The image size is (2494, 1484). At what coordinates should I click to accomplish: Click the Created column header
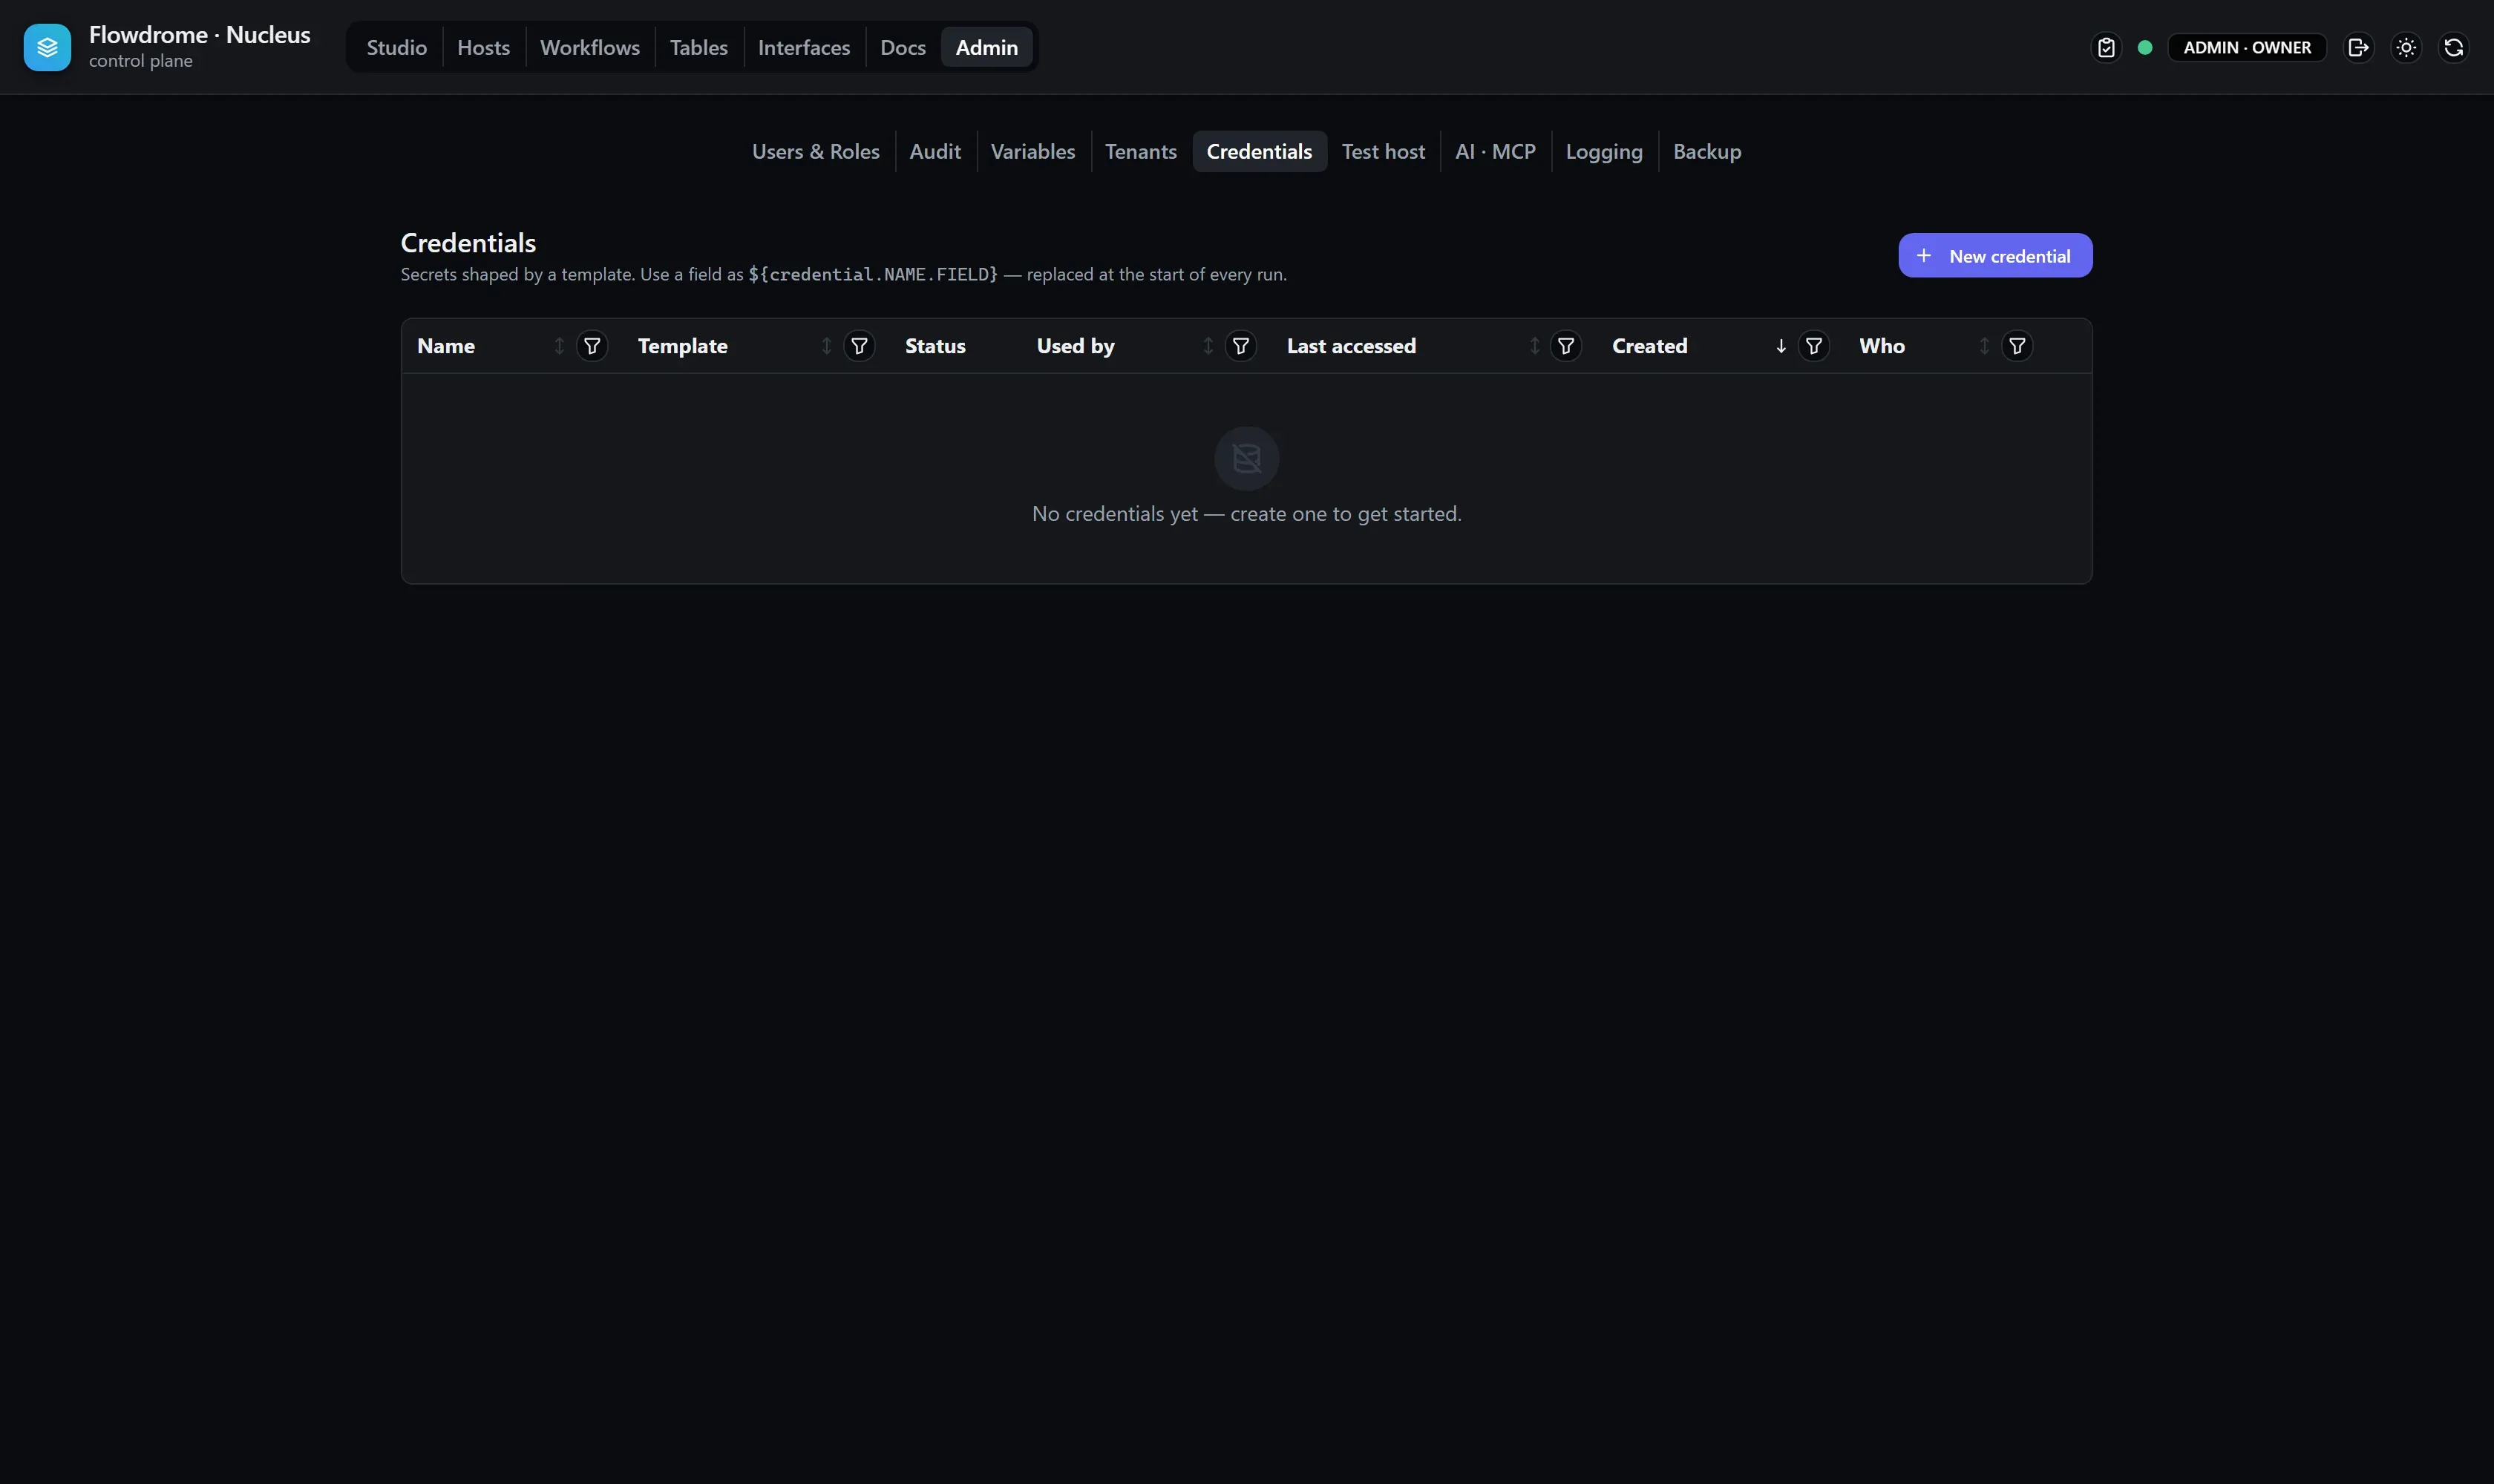[1649, 346]
